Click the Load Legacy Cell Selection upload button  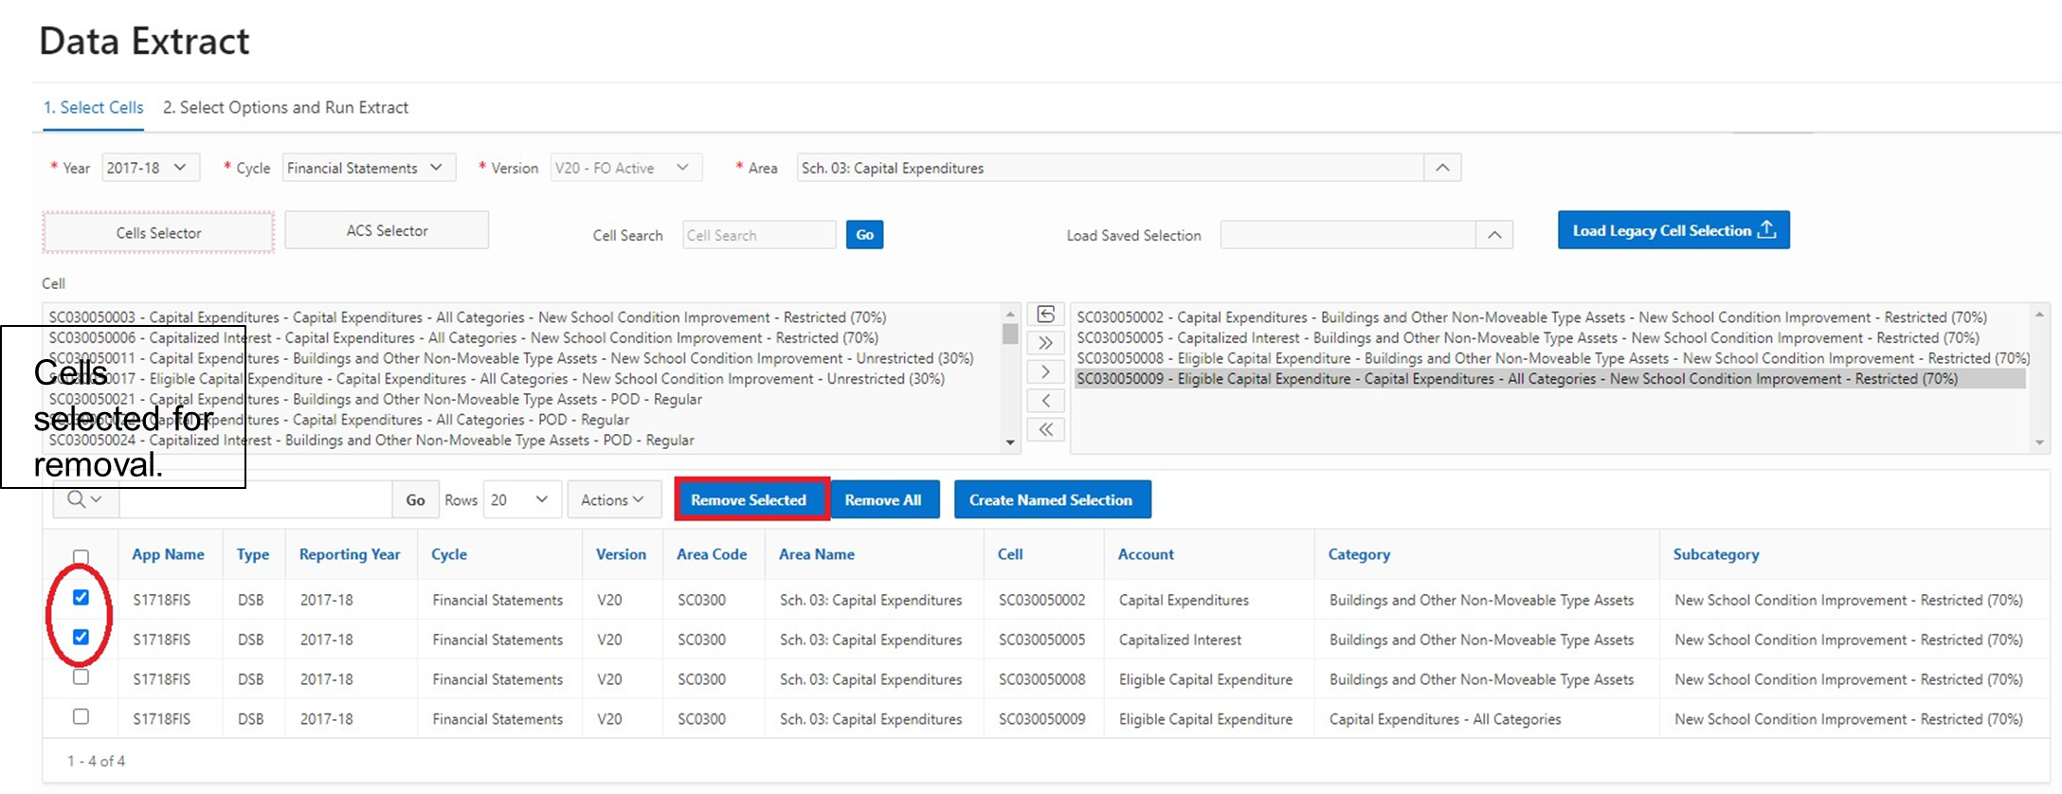pyautogui.click(x=1673, y=230)
